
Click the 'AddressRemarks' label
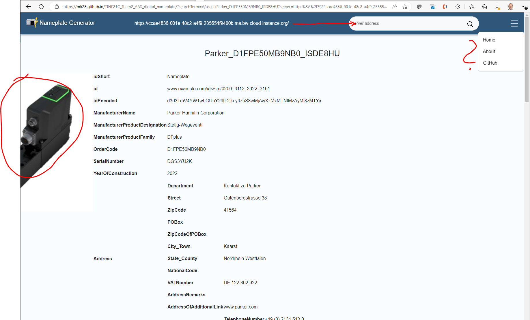pyautogui.click(x=186, y=295)
